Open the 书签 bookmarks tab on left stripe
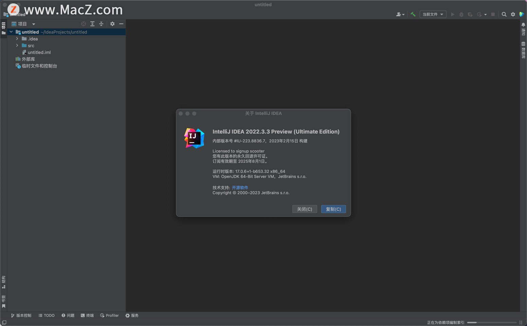This screenshot has width=527, height=326. [3, 302]
